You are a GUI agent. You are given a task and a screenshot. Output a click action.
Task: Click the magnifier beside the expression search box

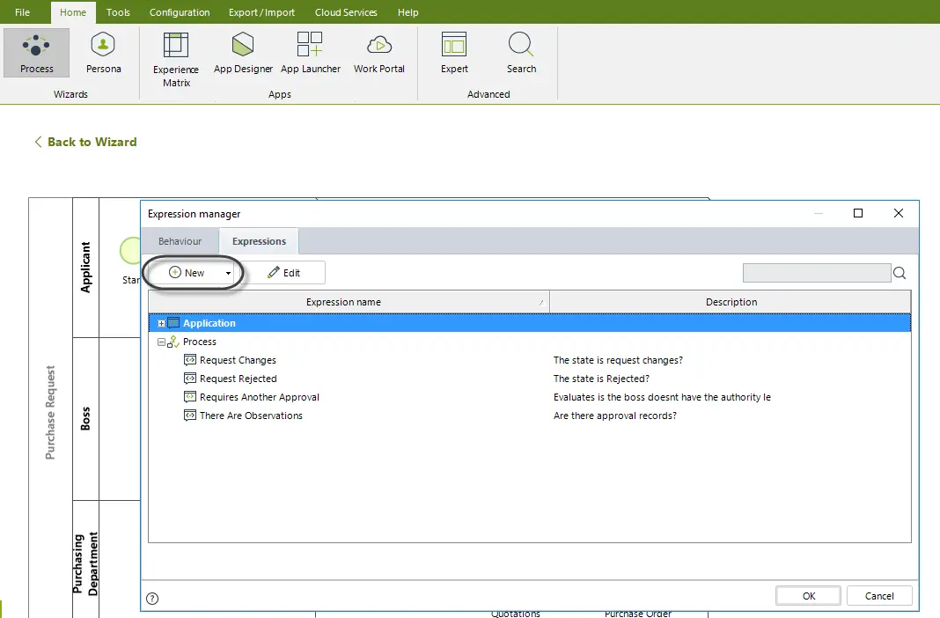pyautogui.click(x=900, y=273)
